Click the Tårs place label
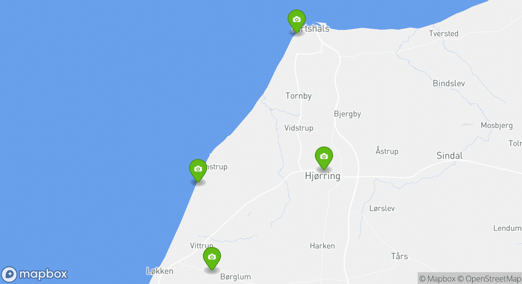The height and width of the screenshot is (284, 522). click(399, 256)
